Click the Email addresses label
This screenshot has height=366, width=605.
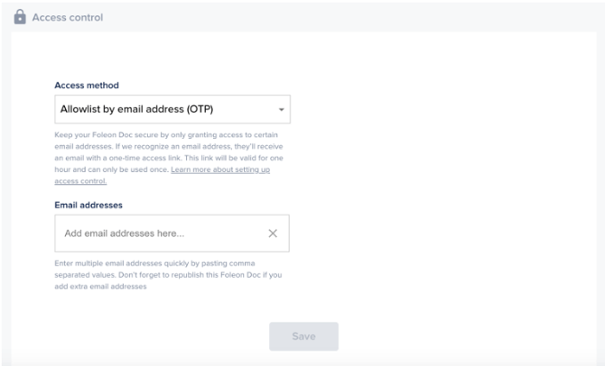[88, 205]
